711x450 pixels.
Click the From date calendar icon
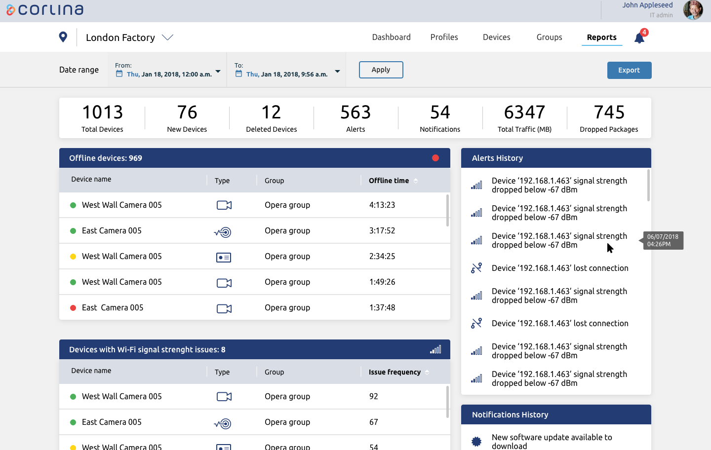[119, 74]
